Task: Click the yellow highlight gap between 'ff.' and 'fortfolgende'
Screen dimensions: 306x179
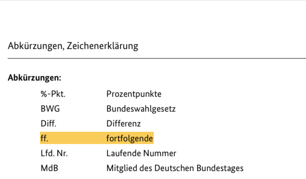Action: 78,138
